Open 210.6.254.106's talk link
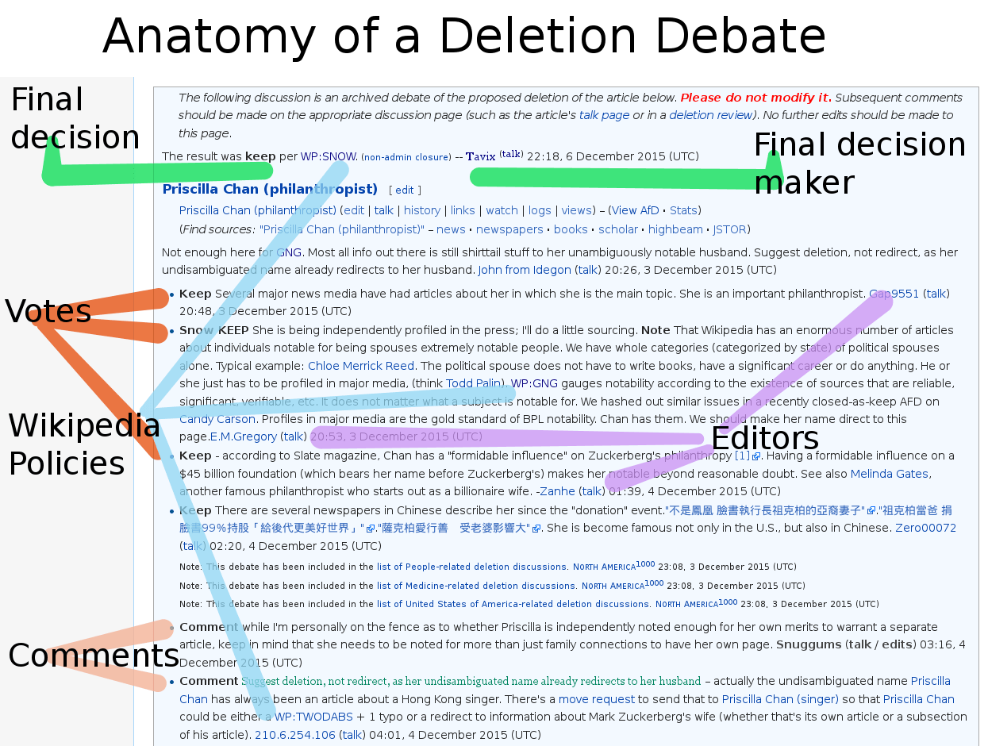The height and width of the screenshot is (746, 988). pos(352,735)
